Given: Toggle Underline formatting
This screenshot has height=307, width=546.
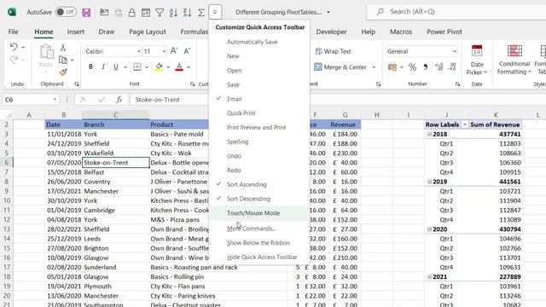Looking at the screenshot, I should tap(116, 67).
